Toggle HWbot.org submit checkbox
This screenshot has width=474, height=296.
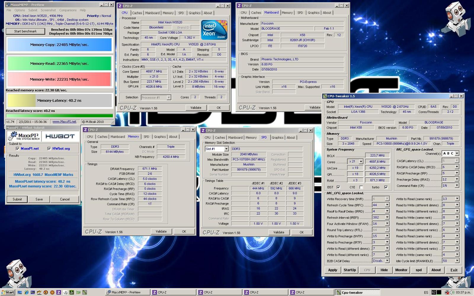49,149
